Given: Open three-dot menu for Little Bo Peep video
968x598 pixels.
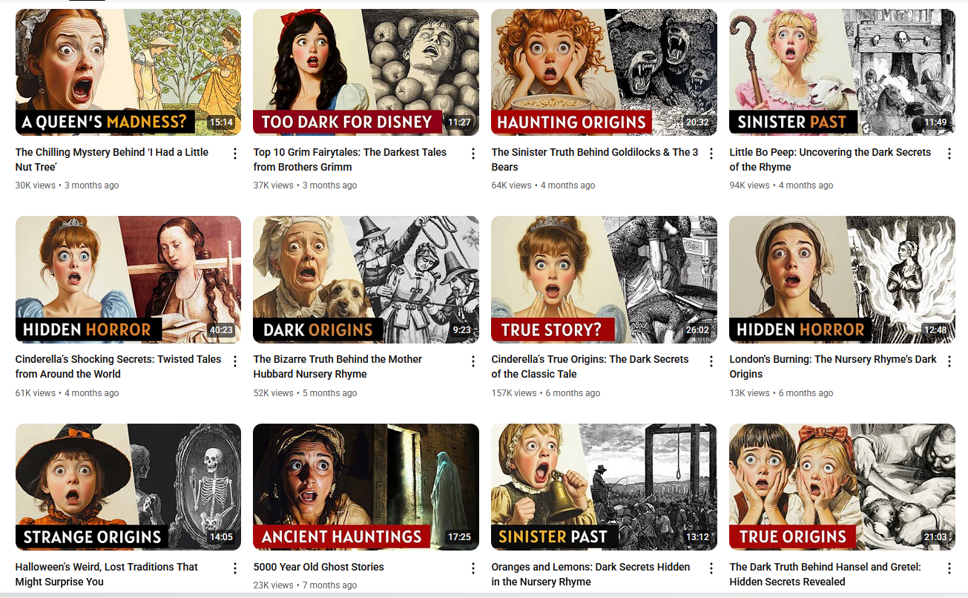Looking at the screenshot, I should 949,154.
